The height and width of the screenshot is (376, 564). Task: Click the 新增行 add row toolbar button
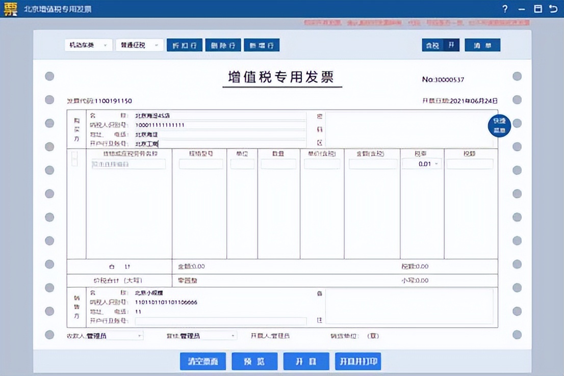[262, 45]
